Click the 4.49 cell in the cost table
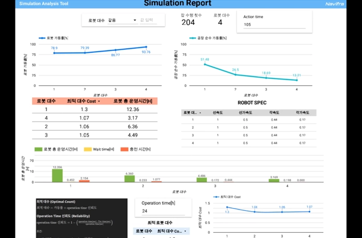362x238 pixels. pyautogui.click(x=133, y=135)
